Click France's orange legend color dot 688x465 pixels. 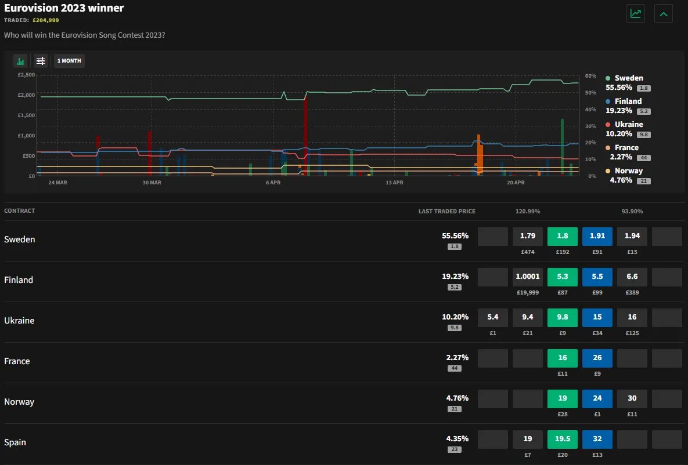click(x=608, y=148)
